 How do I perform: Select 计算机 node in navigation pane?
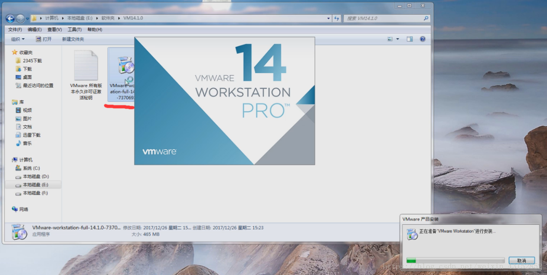(22, 160)
